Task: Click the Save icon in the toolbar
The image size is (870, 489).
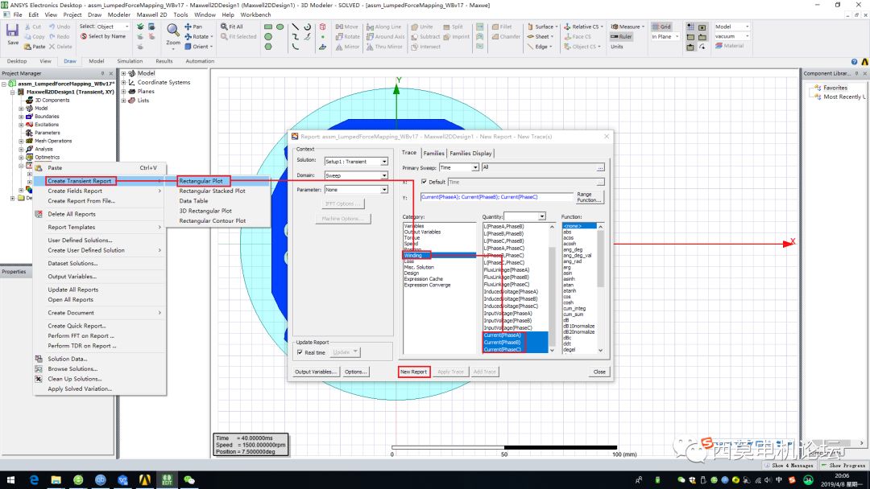Action: pos(12,31)
